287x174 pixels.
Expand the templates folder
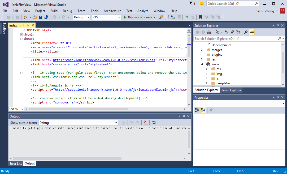pos(206,83)
